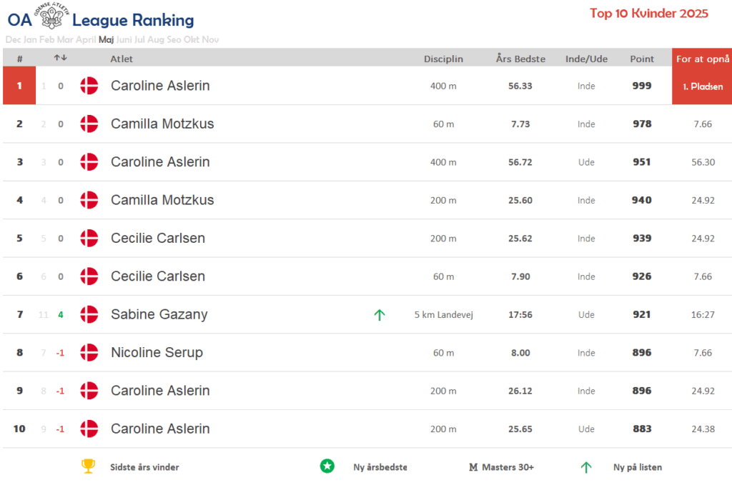The image size is (732, 485).
Task: Click Danish flag beside Cecilie Carlsen 60 m
Action: pos(89,276)
